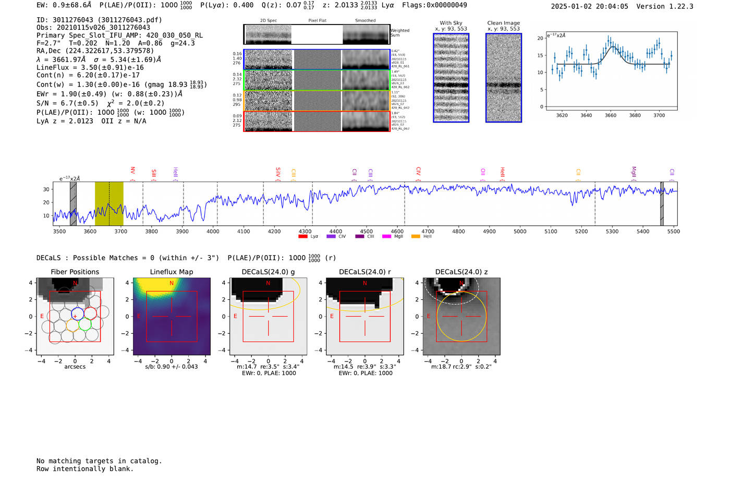Click the S/N = 6.7(±0.5) line

pos(101,103)
